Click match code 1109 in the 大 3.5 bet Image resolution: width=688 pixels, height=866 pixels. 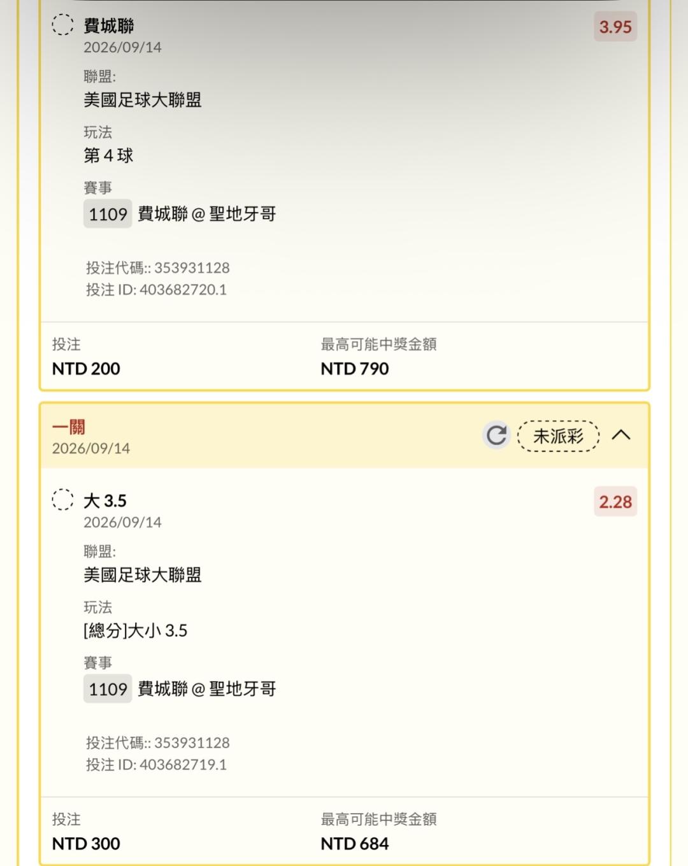click(108, 689)
